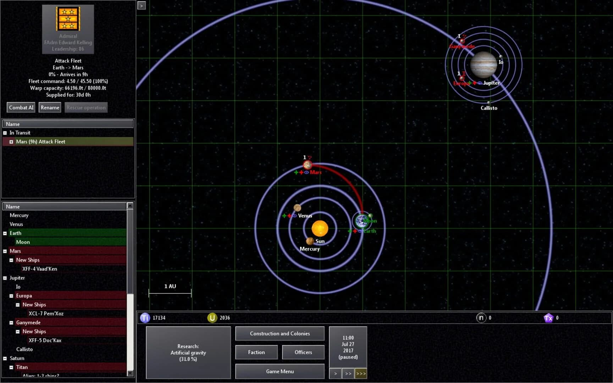Open the Game Menu
Screen dimensions: 613x383
pos(280,371)
